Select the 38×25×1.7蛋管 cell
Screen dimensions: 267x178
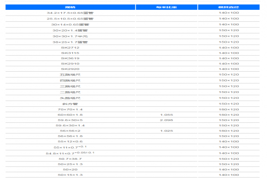[x=70, y=42]
